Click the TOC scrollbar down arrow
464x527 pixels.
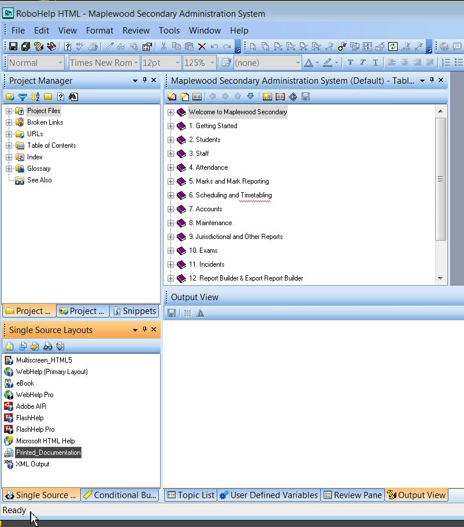click(x=440, y=278)
